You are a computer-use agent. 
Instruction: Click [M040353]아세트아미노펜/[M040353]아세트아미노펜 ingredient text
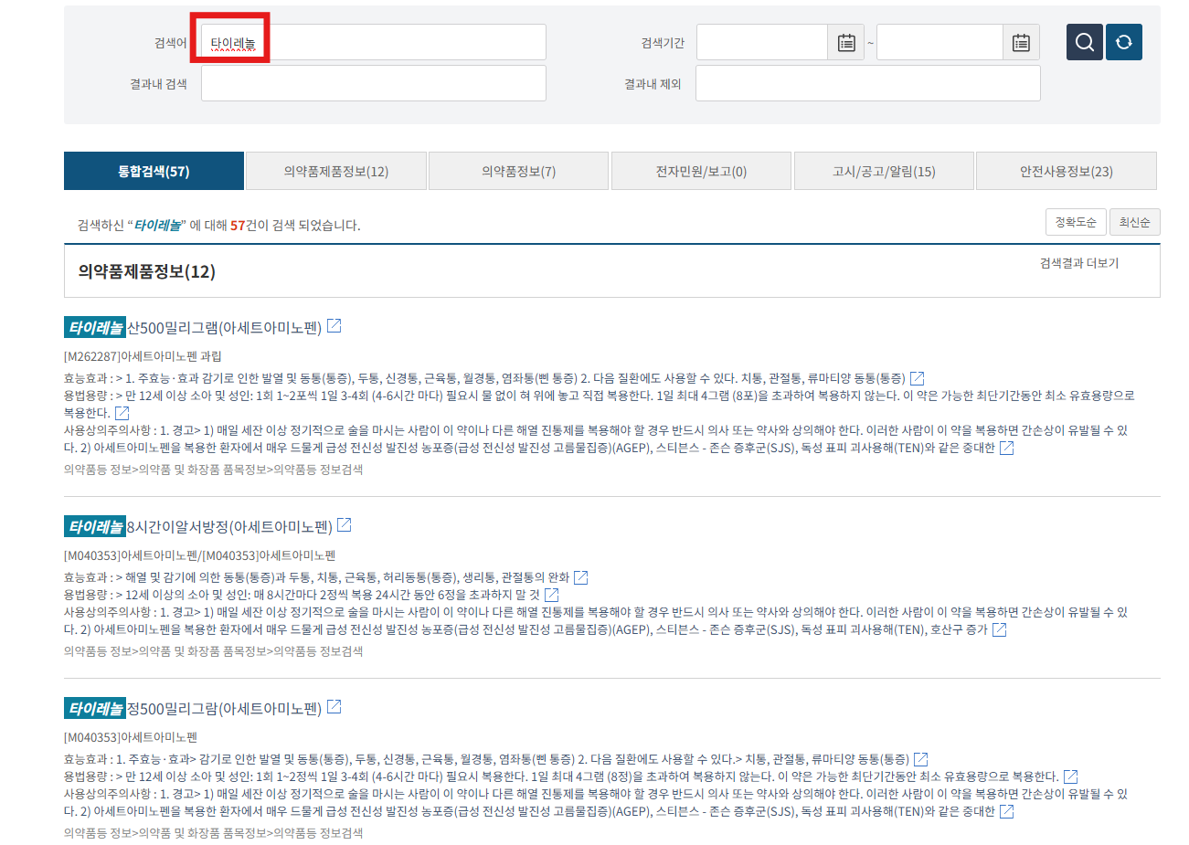click(x=200, y=555)
